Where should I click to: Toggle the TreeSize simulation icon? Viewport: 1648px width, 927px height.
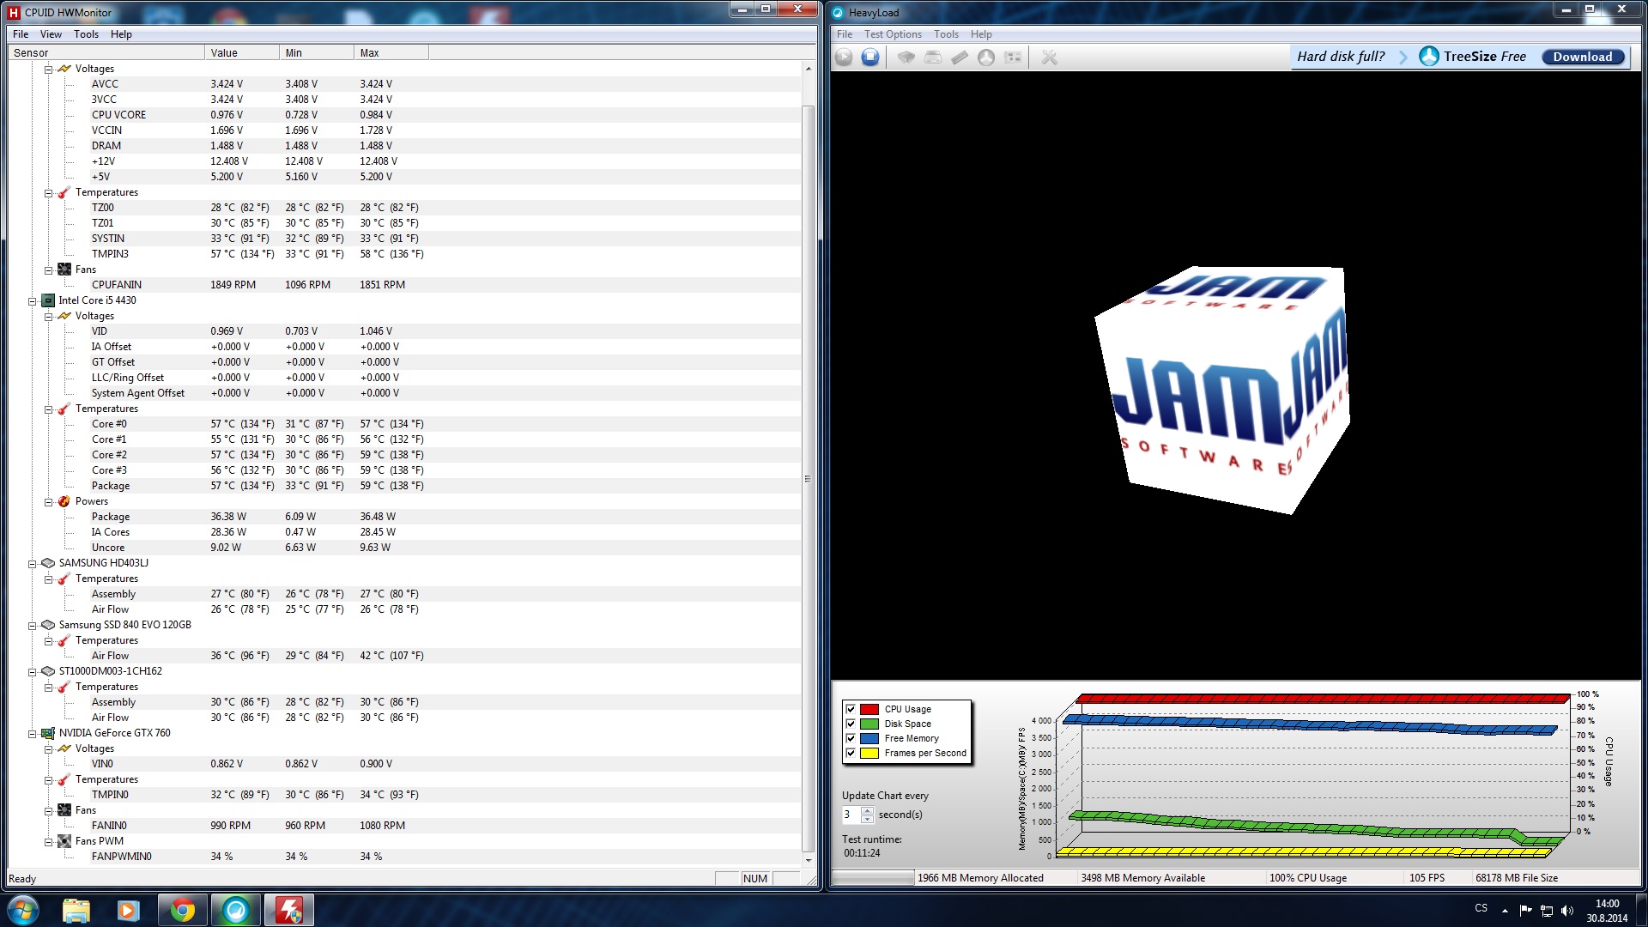[x=986, y=58]
